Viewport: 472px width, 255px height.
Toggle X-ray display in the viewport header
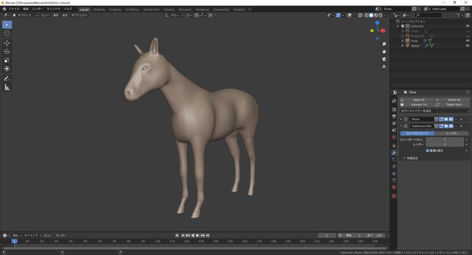pos(360,15)
